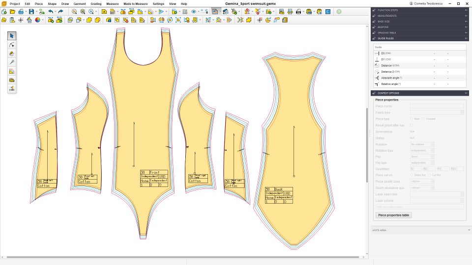
Task: Open the Grading menu
Action: (96, 4)
